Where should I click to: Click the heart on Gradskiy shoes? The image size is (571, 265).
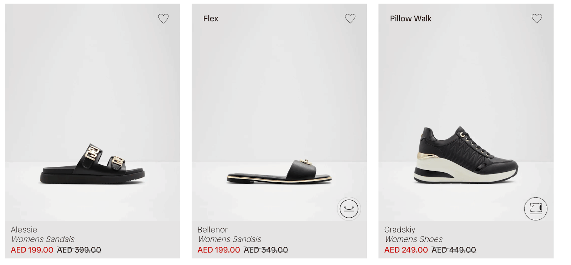[537, 19]
